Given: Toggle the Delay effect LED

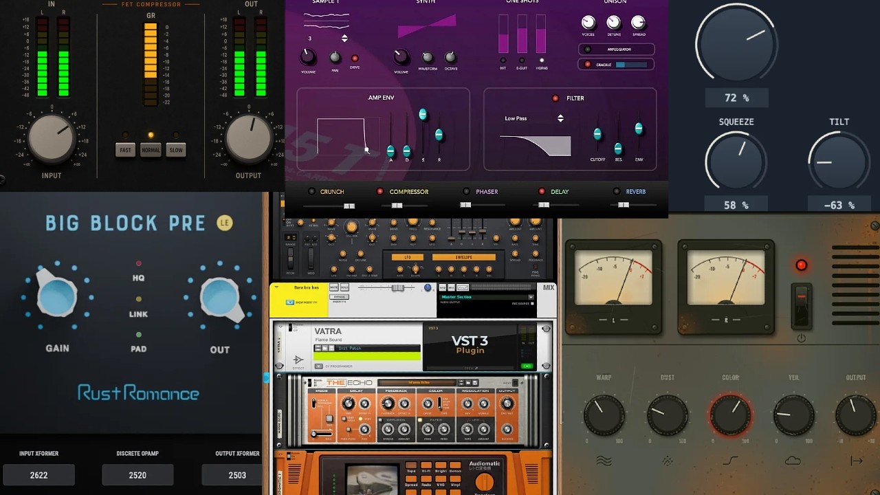Looking at the screenshot, I should 542,192.
